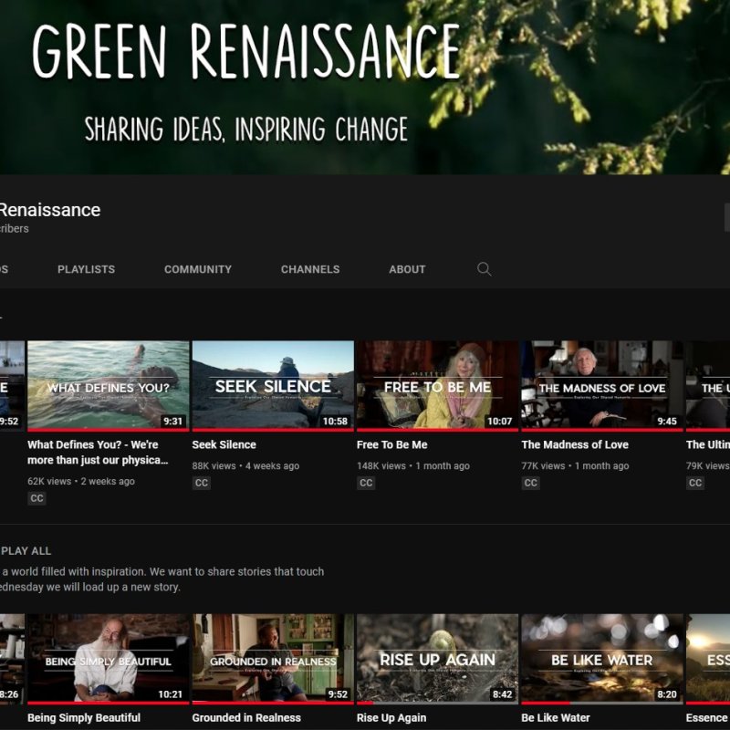Click '148K views • 1 month ago' text
This screenshot has width=730, height=730.
413,465
